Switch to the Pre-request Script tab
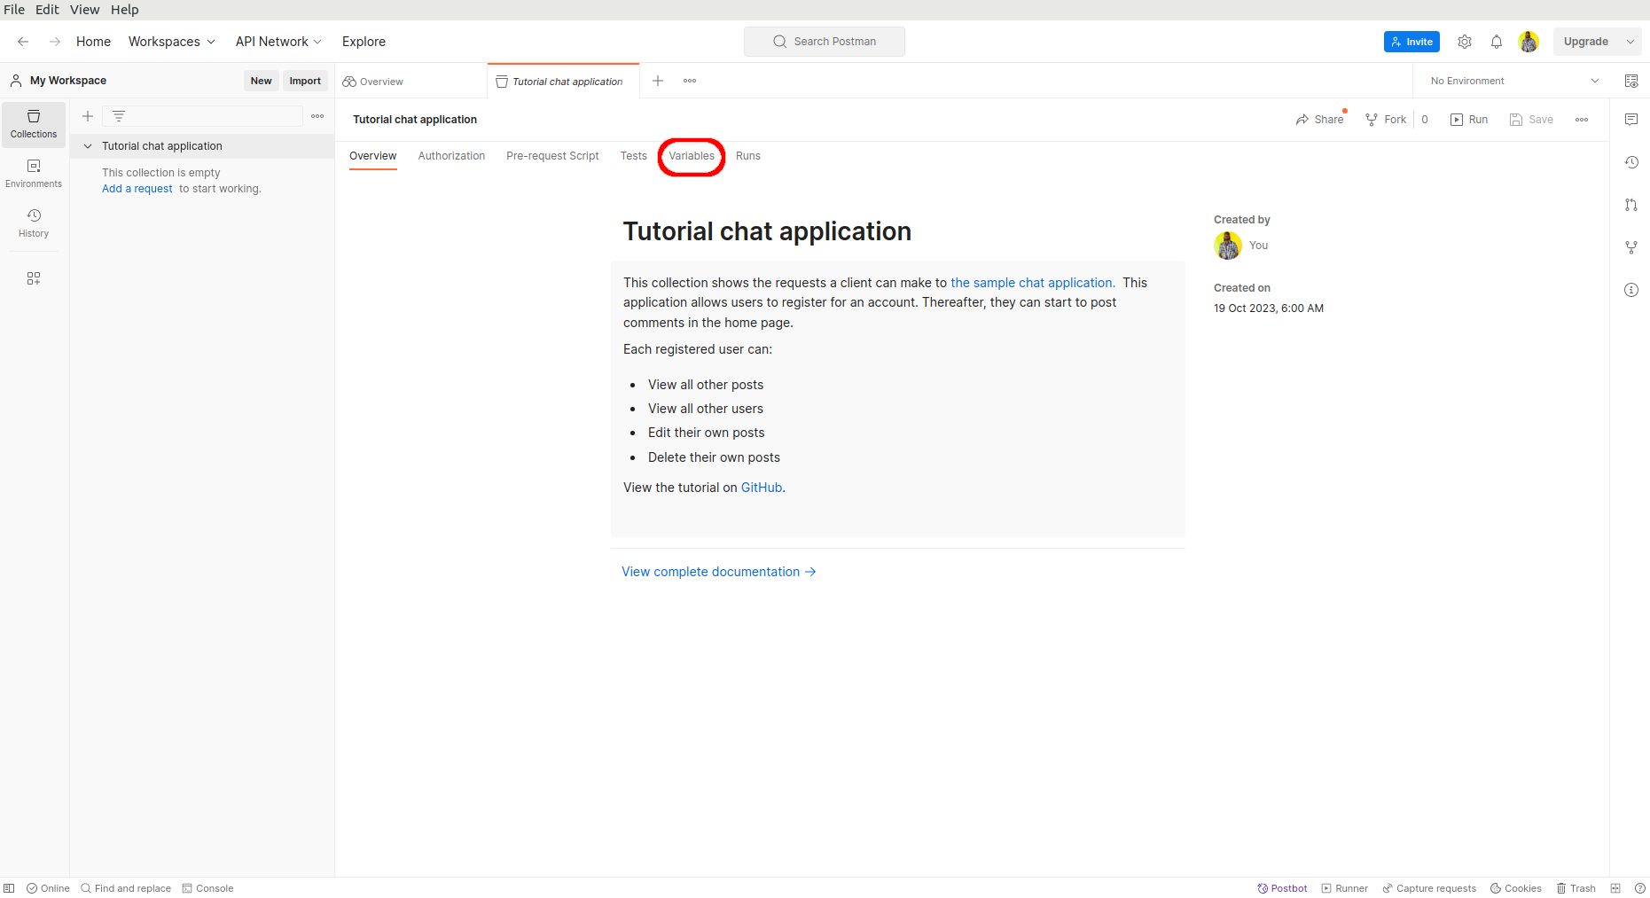The image size is (1650, 898). (x=552, y=156)
